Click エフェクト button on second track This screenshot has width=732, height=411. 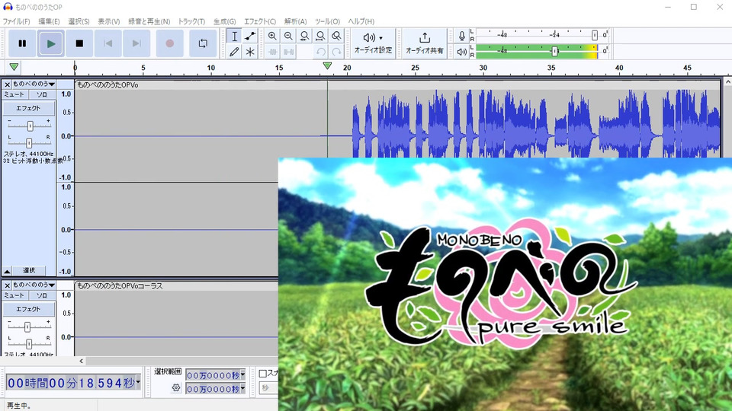[x=28, y=309]
